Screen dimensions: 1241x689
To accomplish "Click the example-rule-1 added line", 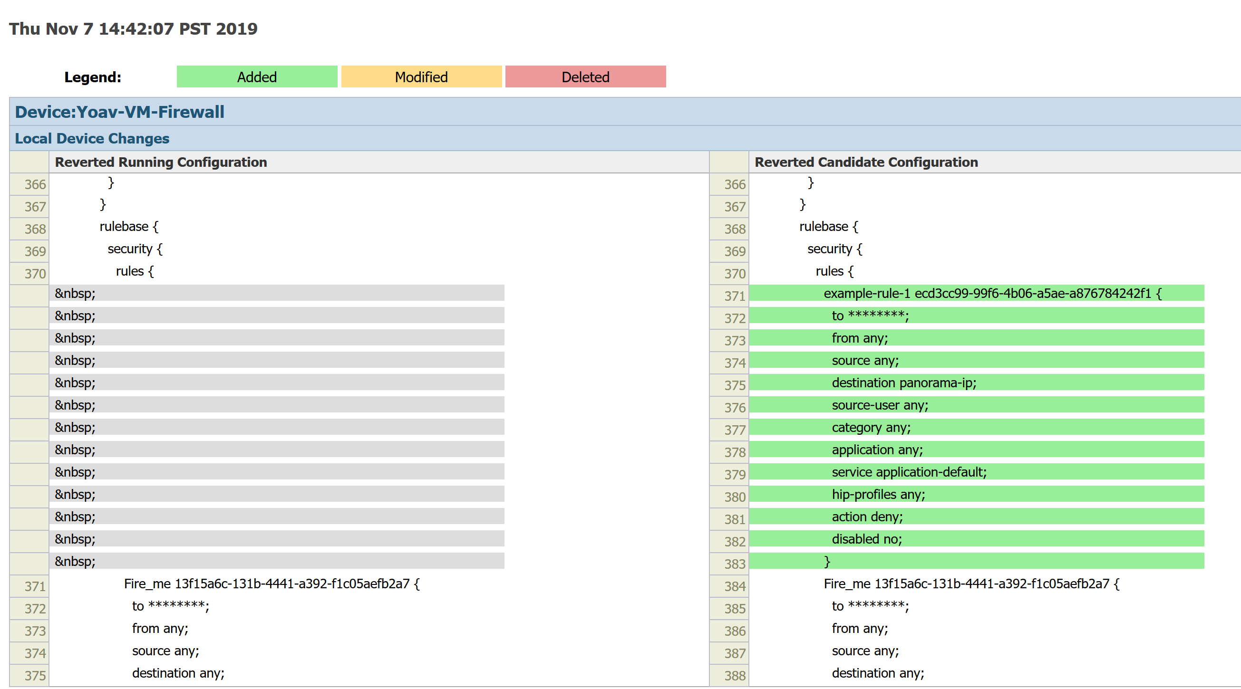I will click(991, 293).
